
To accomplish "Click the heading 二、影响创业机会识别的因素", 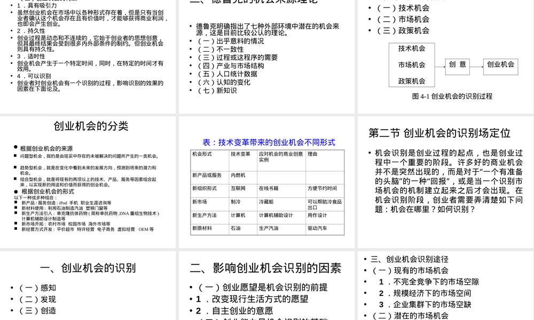I will pyautogui.click(x=265, y=268).
